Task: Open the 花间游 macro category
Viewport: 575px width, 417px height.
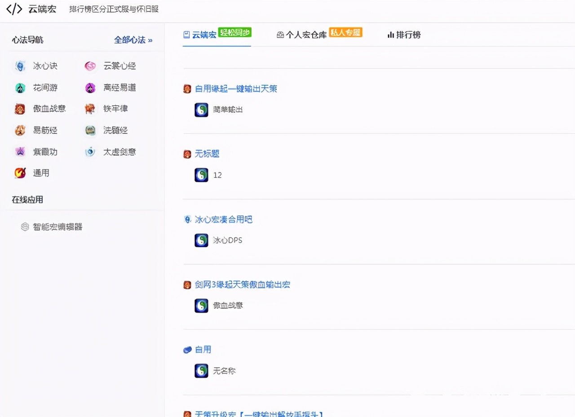Action: click(45, 87)
